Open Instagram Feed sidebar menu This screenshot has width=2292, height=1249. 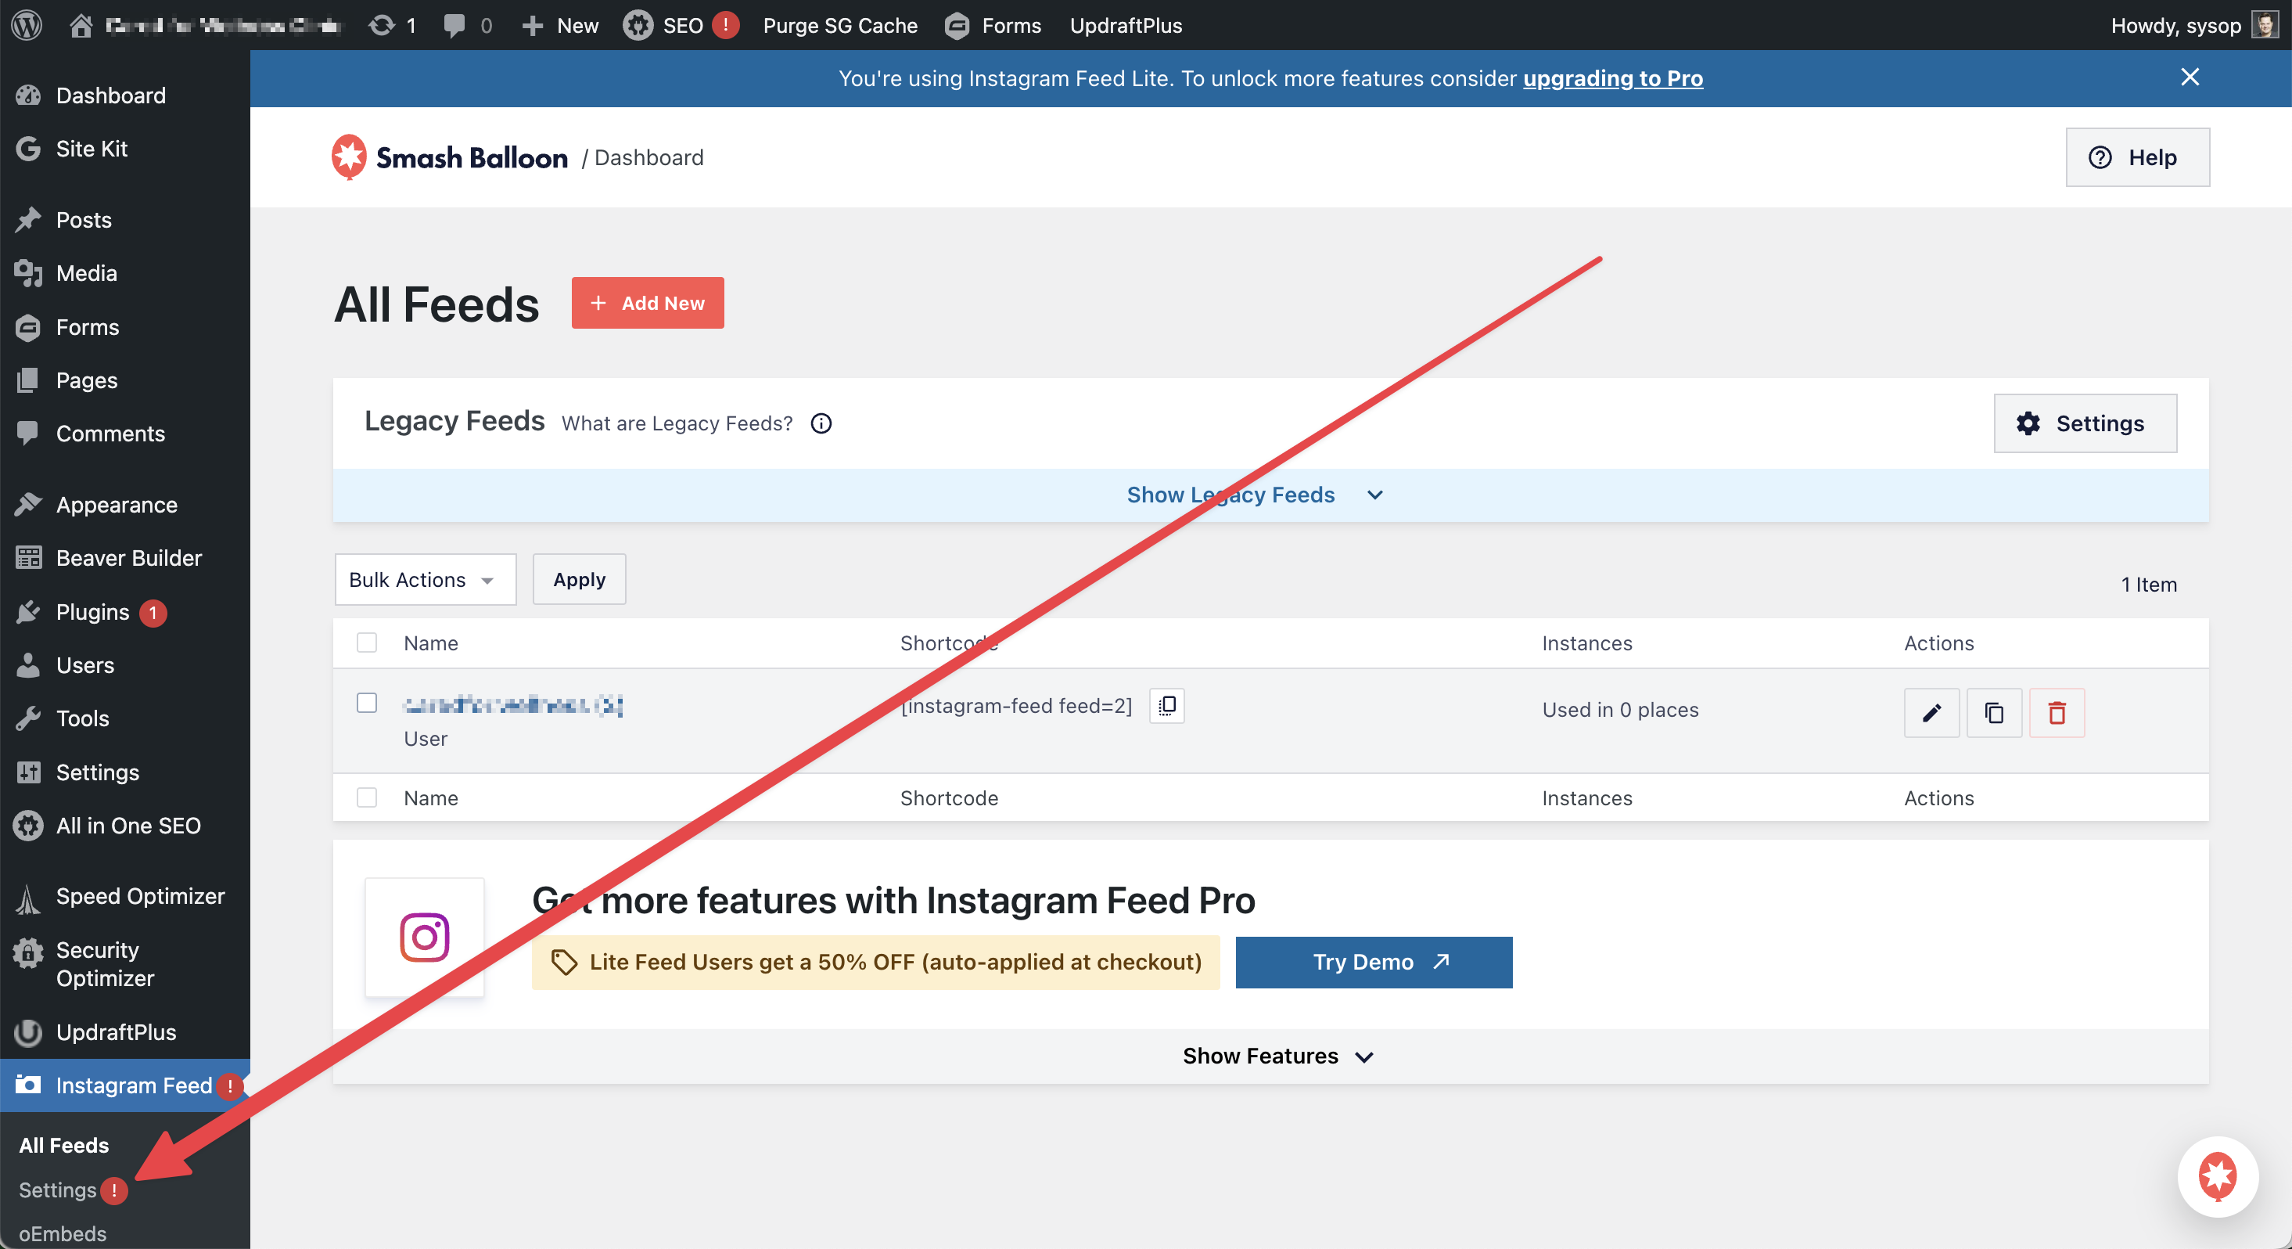[124, 1085]
